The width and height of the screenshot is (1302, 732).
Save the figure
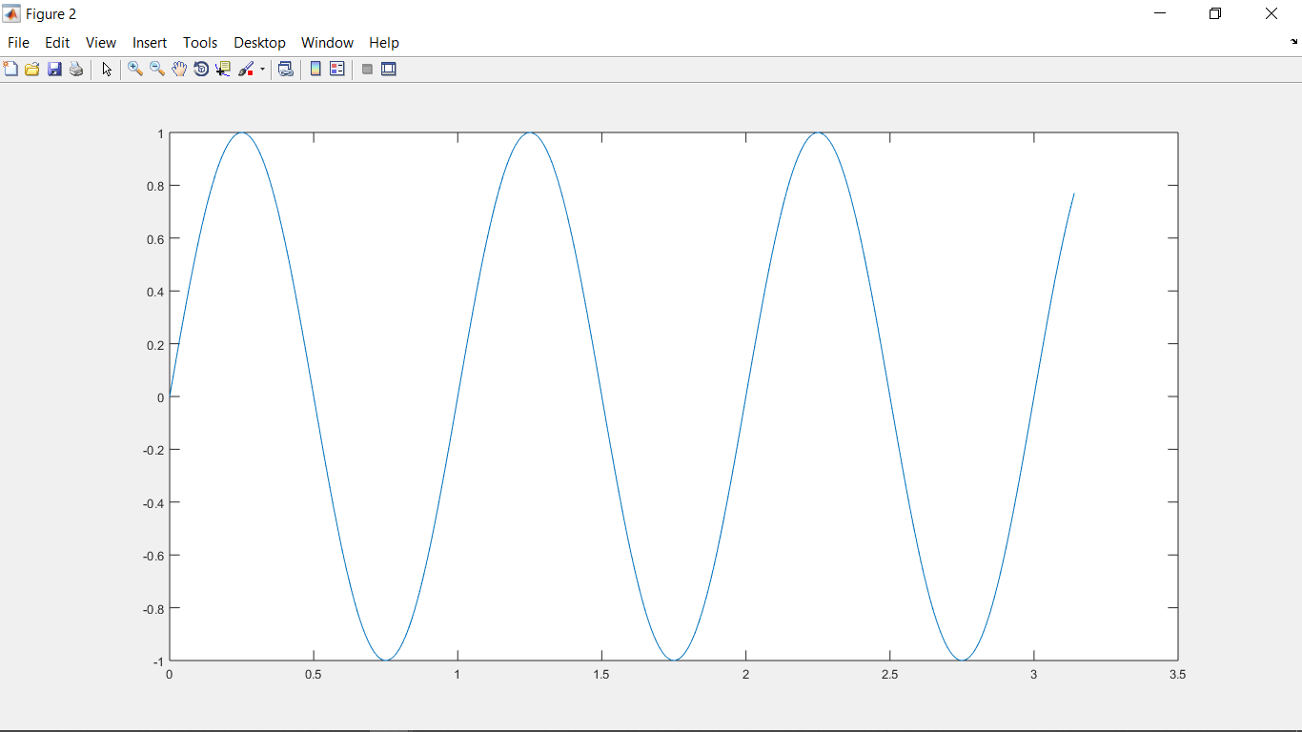click(54, 69)
